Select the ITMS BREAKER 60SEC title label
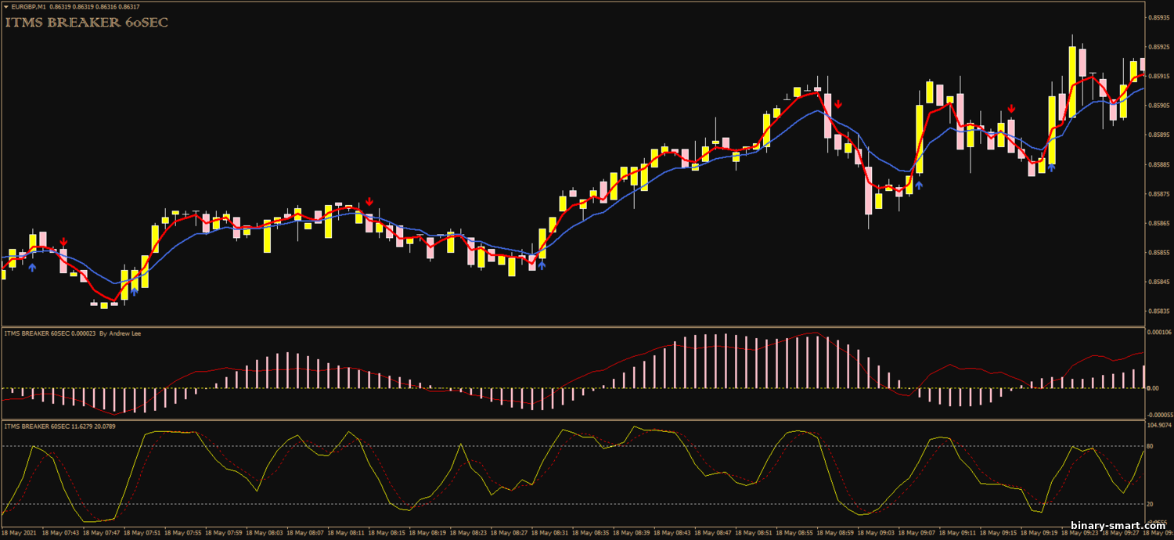This screenshot has width=1174, height=540. pos(87,23)
